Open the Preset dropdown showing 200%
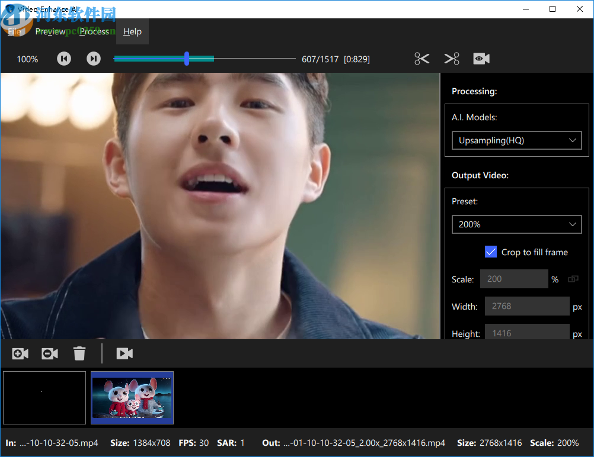The image size is (594, 457). click(x=516, y=224)
